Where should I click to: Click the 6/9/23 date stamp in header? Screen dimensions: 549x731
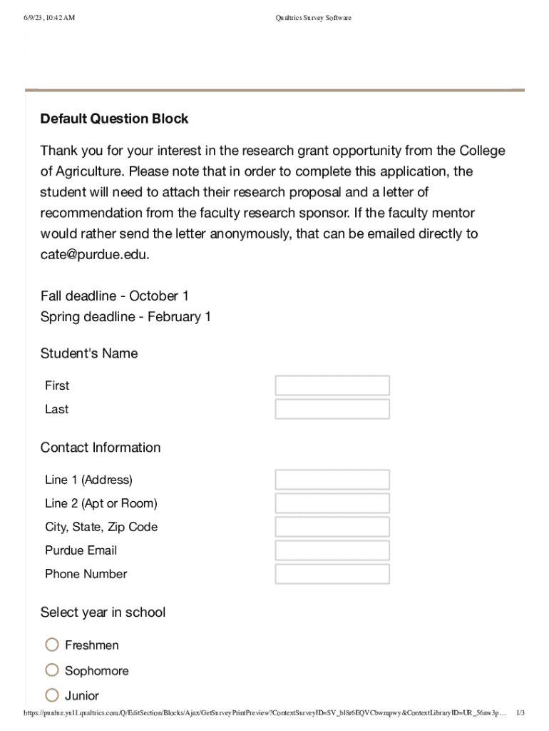48,18
